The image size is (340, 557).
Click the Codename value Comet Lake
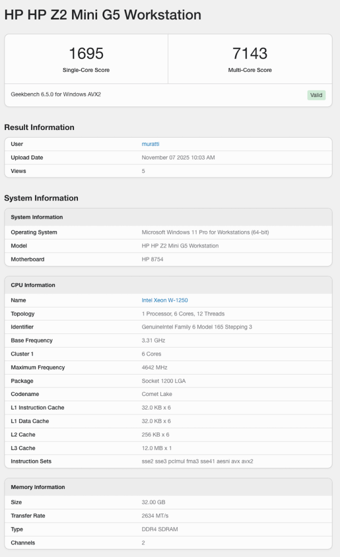(x=157, y=394)
